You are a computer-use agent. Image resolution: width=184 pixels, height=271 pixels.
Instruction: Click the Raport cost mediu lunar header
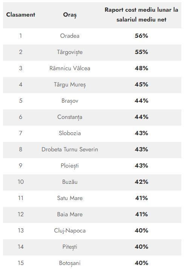pyautogui.click(x=141, y=15)
